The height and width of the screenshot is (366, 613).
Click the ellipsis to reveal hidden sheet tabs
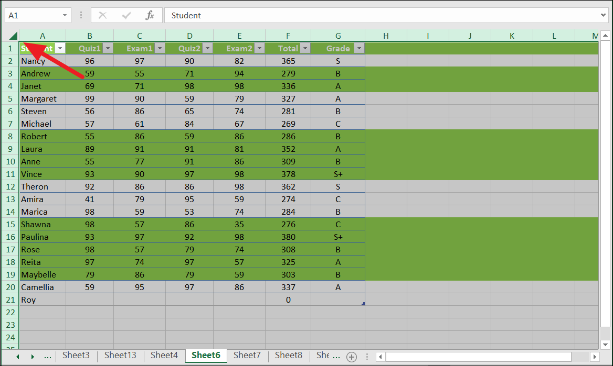tap(48, 356)
